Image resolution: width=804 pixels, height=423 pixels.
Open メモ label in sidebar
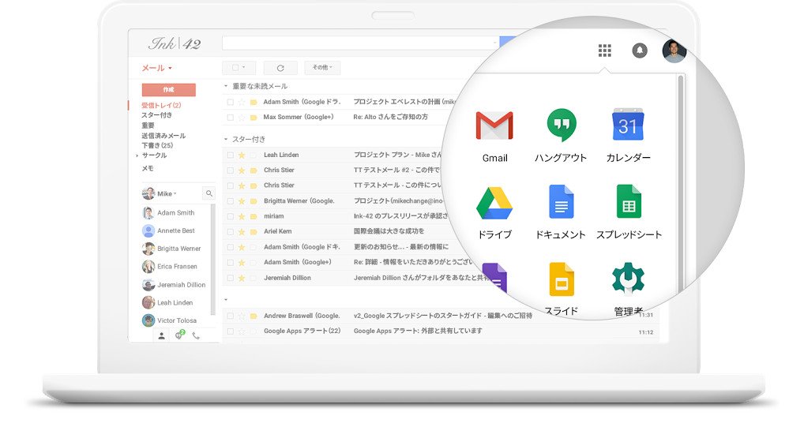148,168
